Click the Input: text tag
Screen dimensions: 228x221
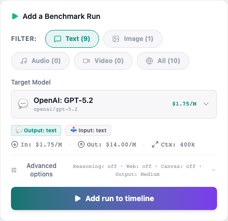tap(88, 131)
